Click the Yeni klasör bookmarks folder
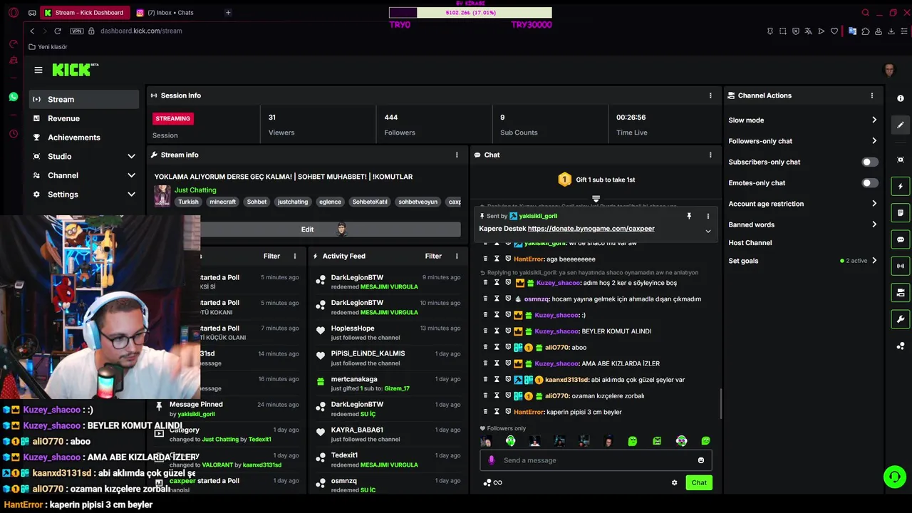The image size is (912, 513). [x=48, y=47]
